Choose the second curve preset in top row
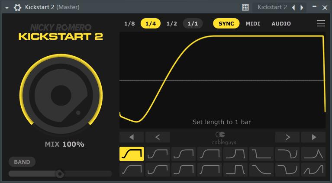This screenshot has width=332, height=183. [x=158, y=154]
